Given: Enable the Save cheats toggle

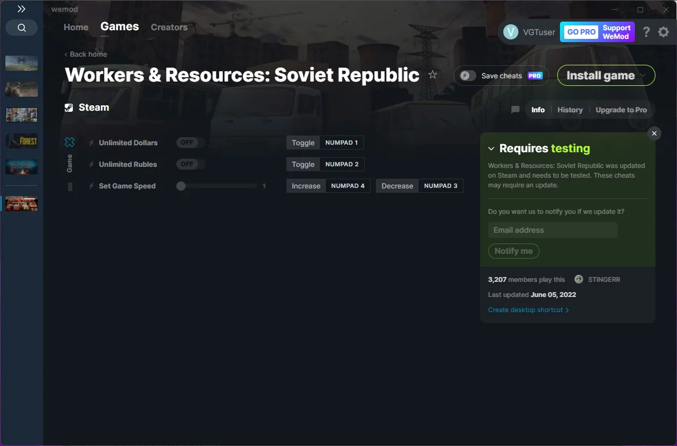Looking at the screenshot, I should click(x=468, y=76).
